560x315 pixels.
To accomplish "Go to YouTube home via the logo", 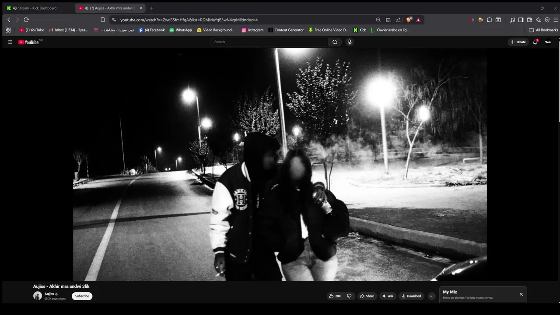I will [29, 42].
